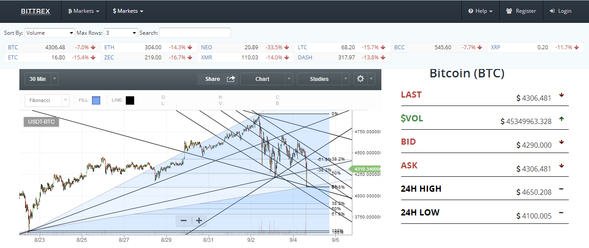The height and width of the screenshot is (248, 589).
Task: Select the Bitcoin (BTC) heading
Action: click(x=467, y=73)
